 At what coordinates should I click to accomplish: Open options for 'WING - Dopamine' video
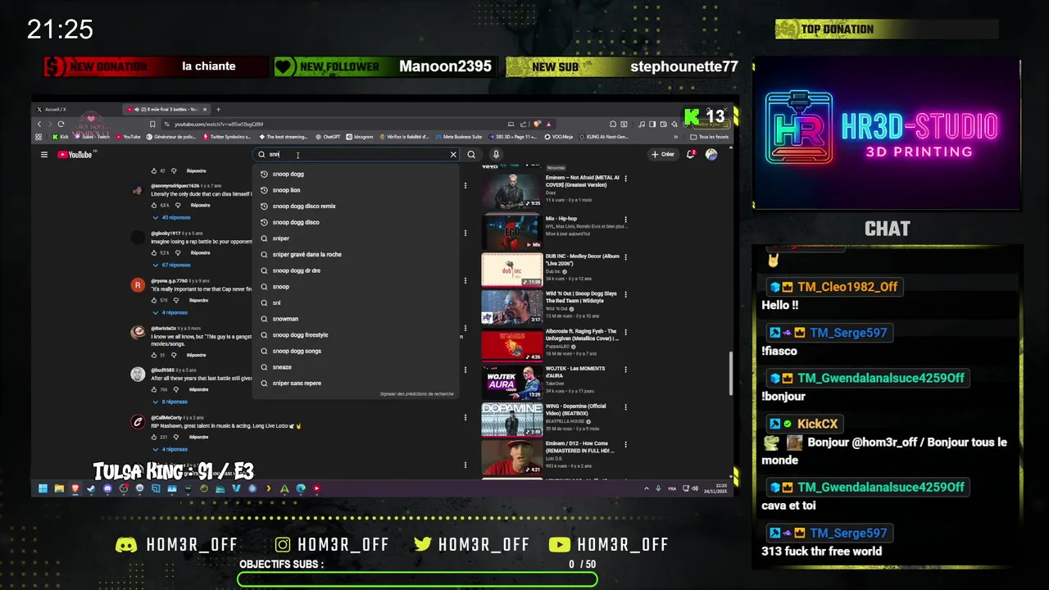tap(625, 409)
